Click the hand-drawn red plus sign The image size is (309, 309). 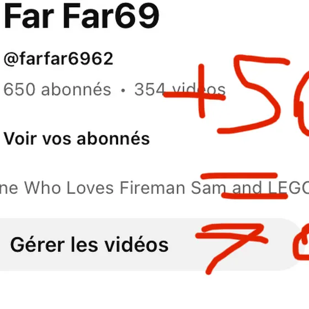[195, 91]
